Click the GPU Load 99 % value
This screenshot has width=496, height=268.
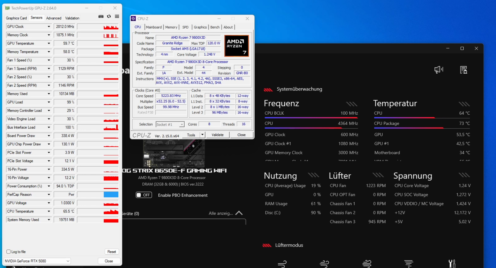point(64,102)
